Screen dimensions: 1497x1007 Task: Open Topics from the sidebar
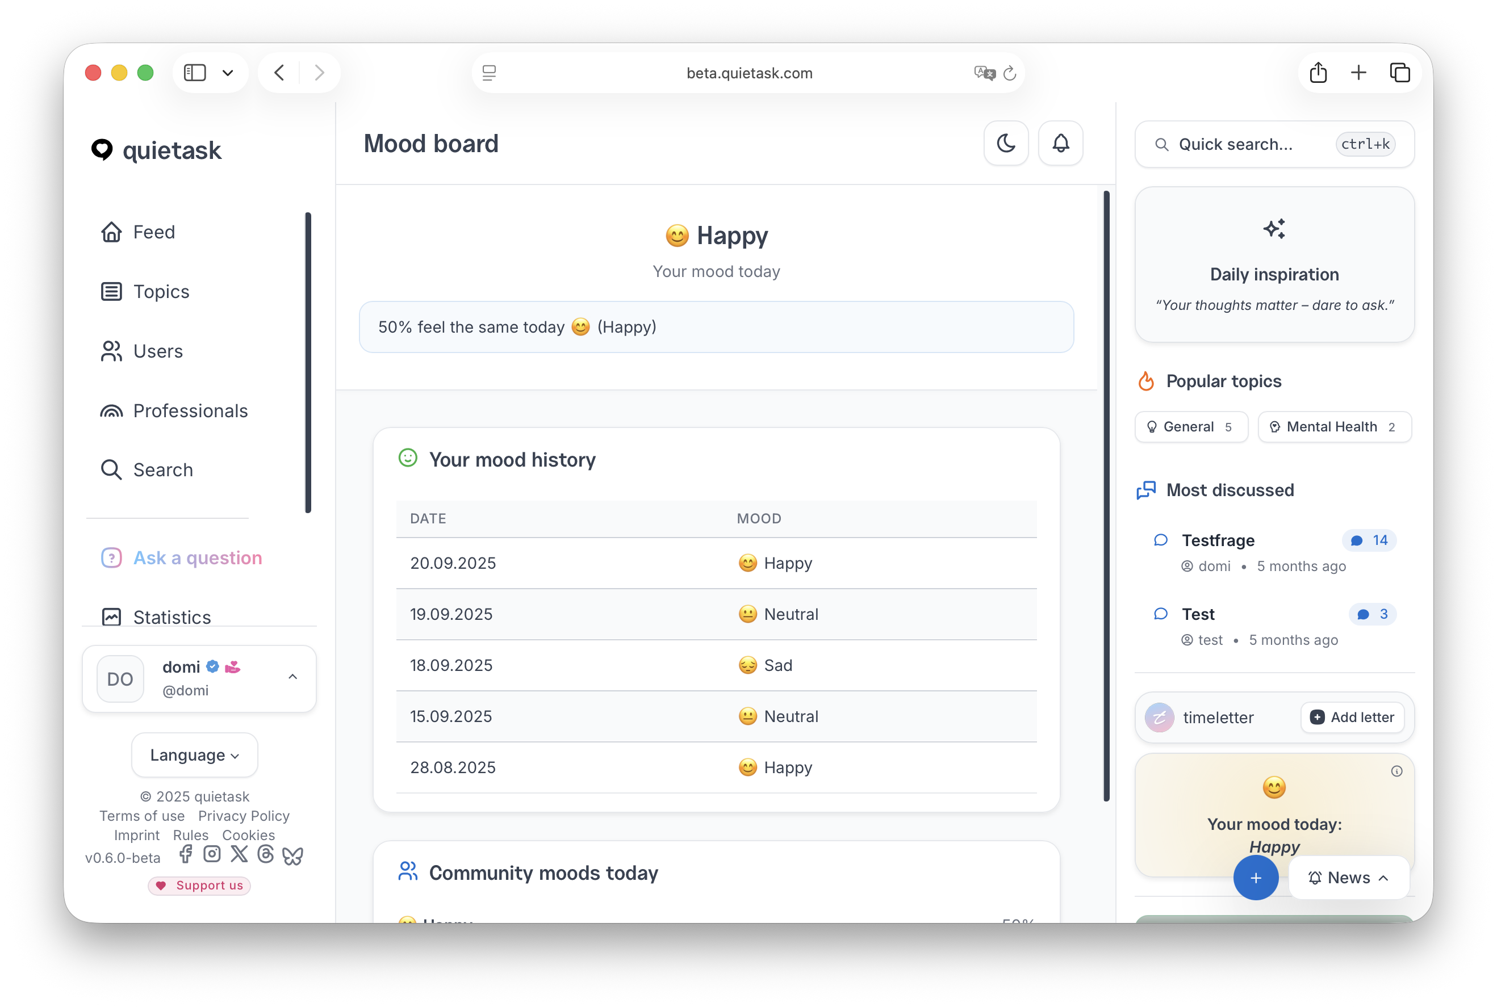[161, 292]
